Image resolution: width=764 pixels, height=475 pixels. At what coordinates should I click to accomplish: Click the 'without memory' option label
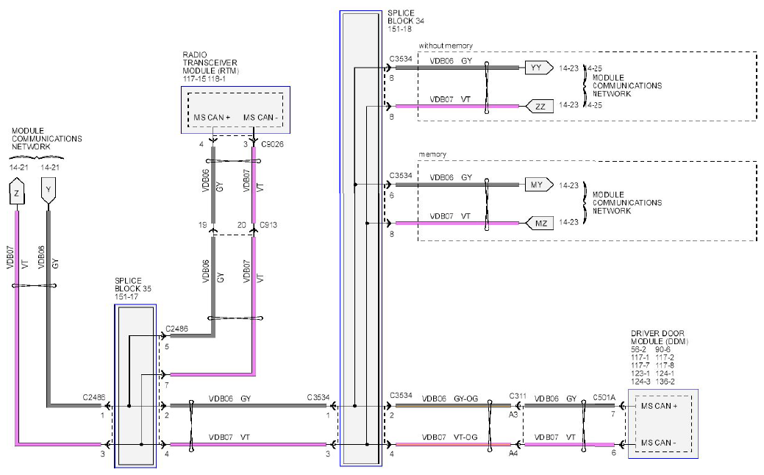coord(446,46)
